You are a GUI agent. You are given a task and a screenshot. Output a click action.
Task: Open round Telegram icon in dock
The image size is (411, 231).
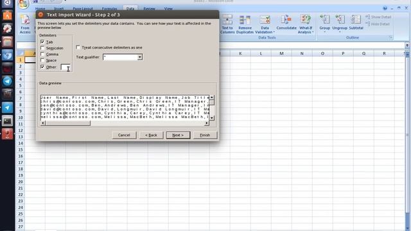pyautogui.click(x=7, y=81)
